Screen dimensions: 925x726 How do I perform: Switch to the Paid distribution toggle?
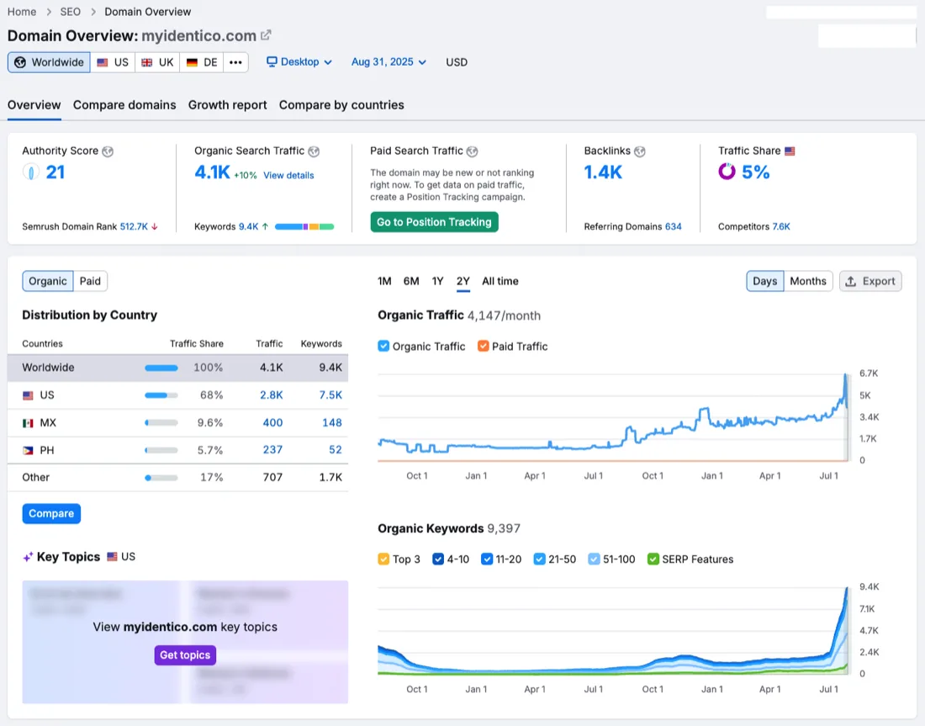pyautogui.click(x=90, y=281)
